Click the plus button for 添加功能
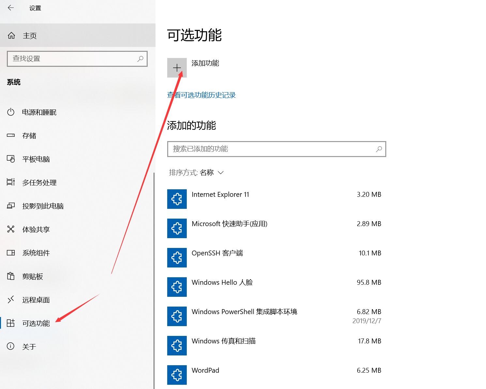486x389 pixels. click(177, 68)
